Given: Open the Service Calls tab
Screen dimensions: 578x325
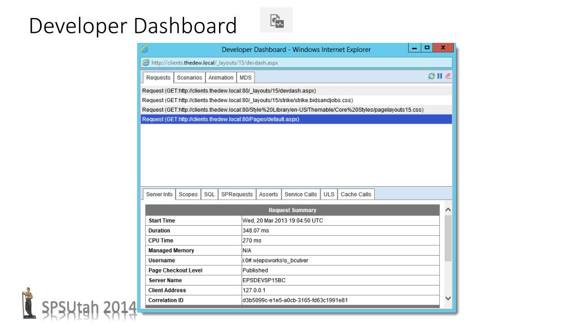Looking at the screenshot, I should click(300, 195).
